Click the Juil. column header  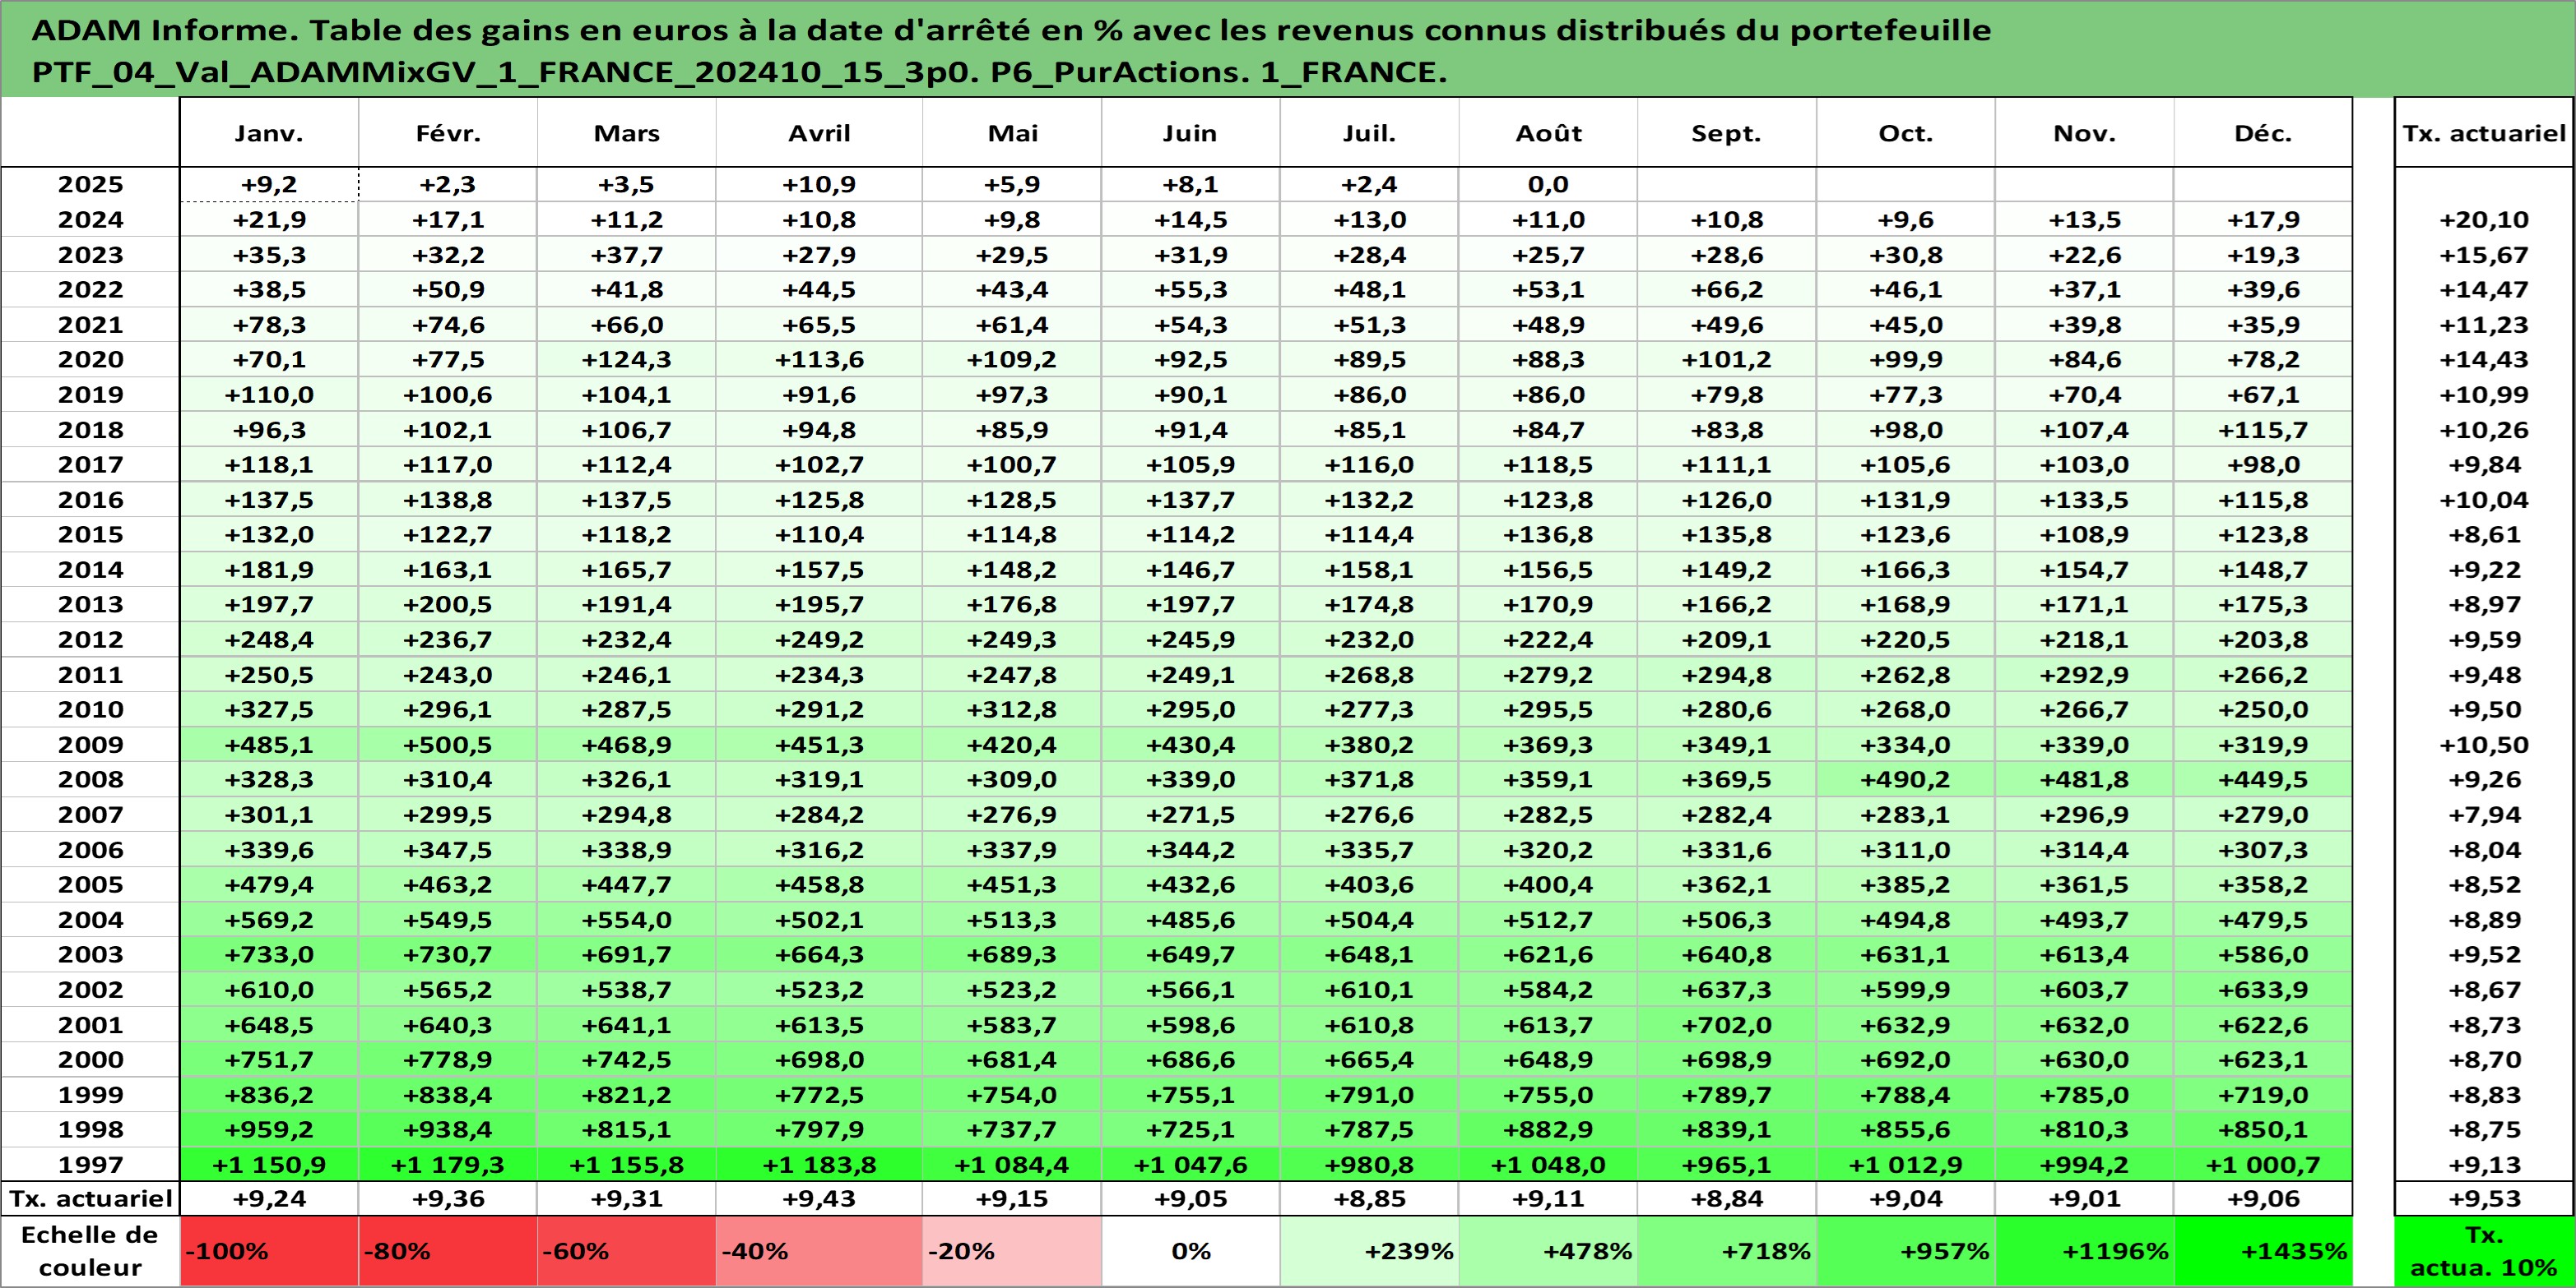click(x=1369, y=133)
